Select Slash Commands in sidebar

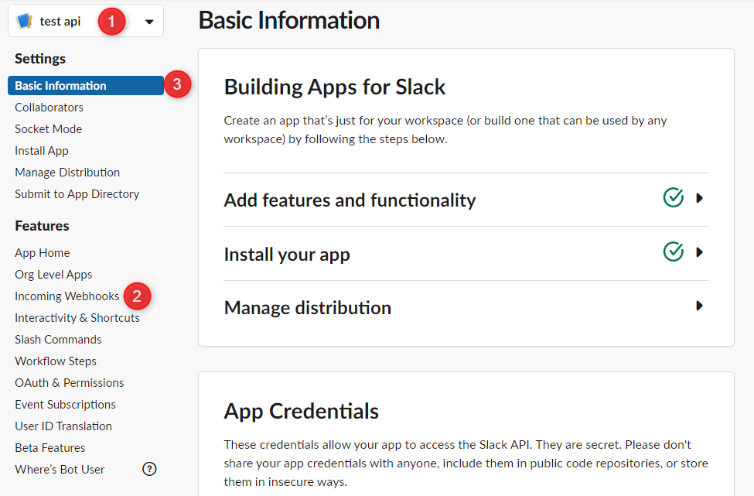coord(58,339)
